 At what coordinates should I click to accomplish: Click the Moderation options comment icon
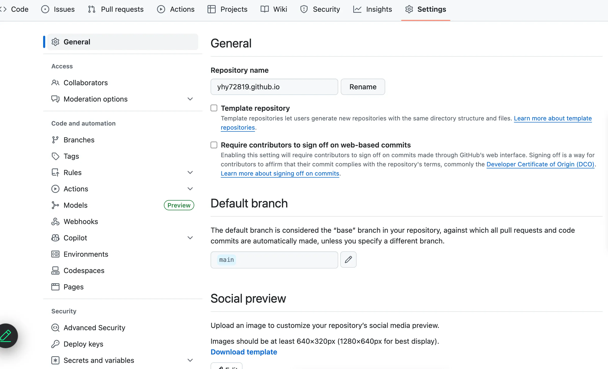click(x=55, y=99)
